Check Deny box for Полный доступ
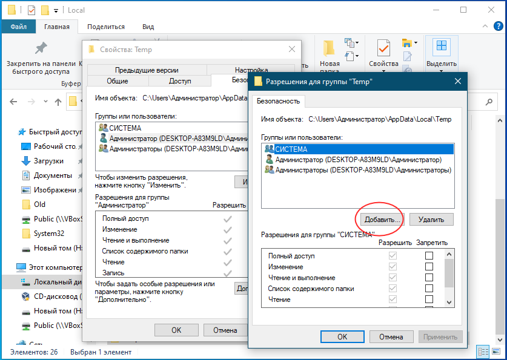This screenshot has height=360, width=507. click(x=429, y=256)
